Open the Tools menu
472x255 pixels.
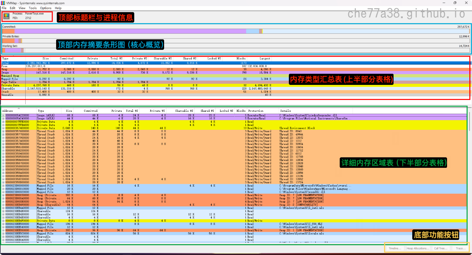(33, 8)
